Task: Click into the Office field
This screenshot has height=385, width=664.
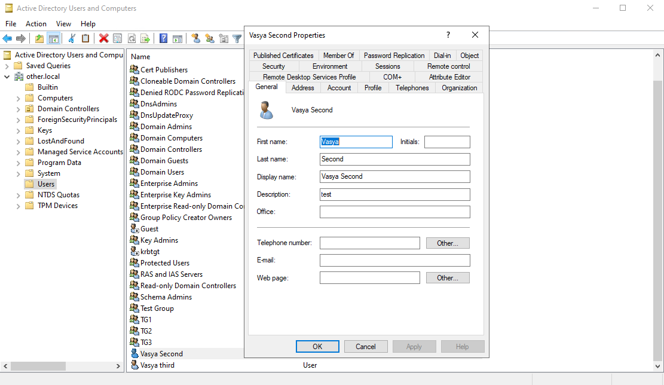Action: coord(394,212)
